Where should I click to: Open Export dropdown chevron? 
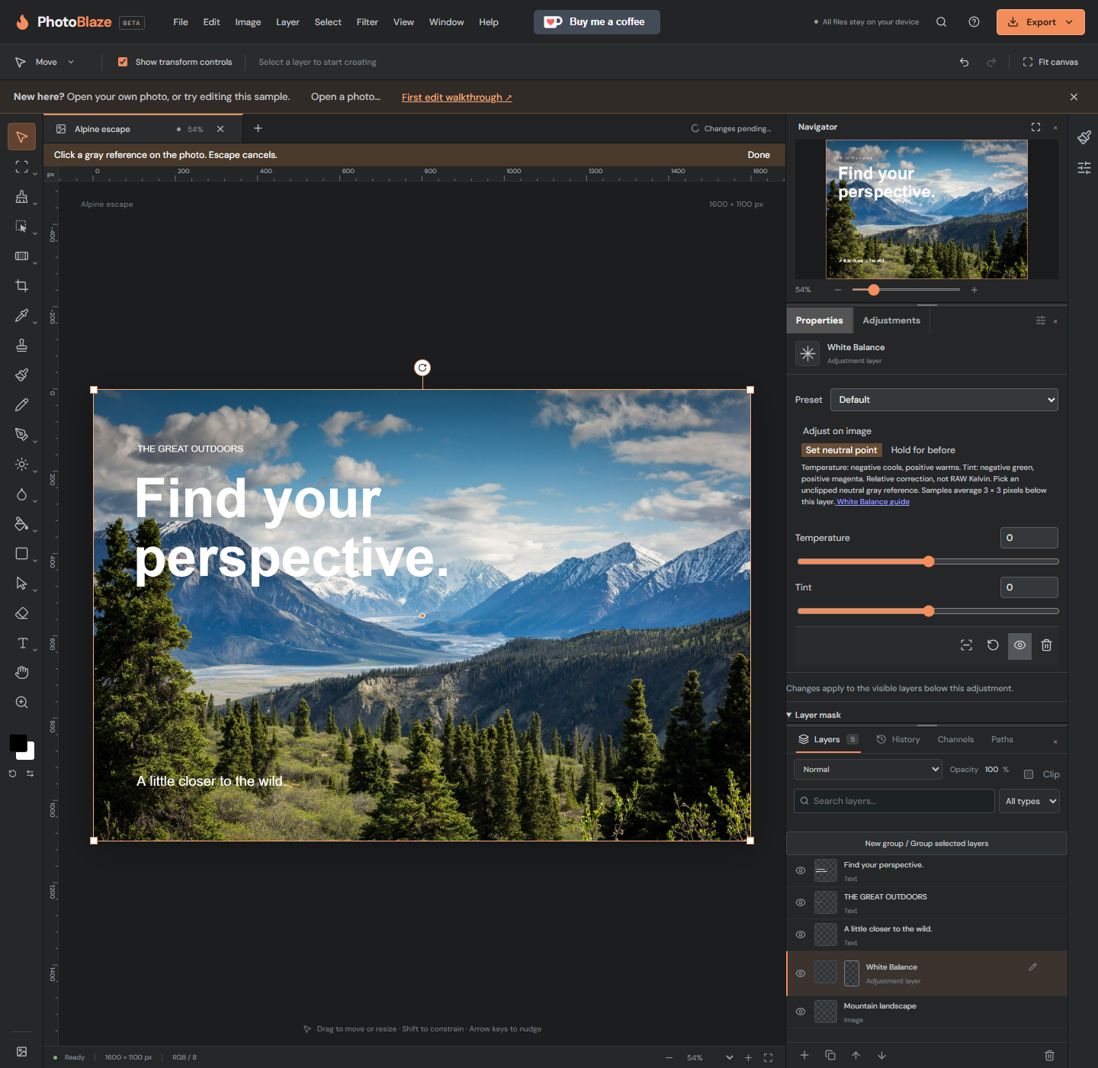[1069, 22]
